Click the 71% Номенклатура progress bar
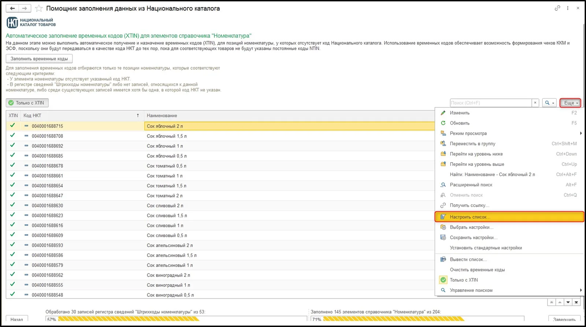586x327 pixels. click(x=418, y=319)
